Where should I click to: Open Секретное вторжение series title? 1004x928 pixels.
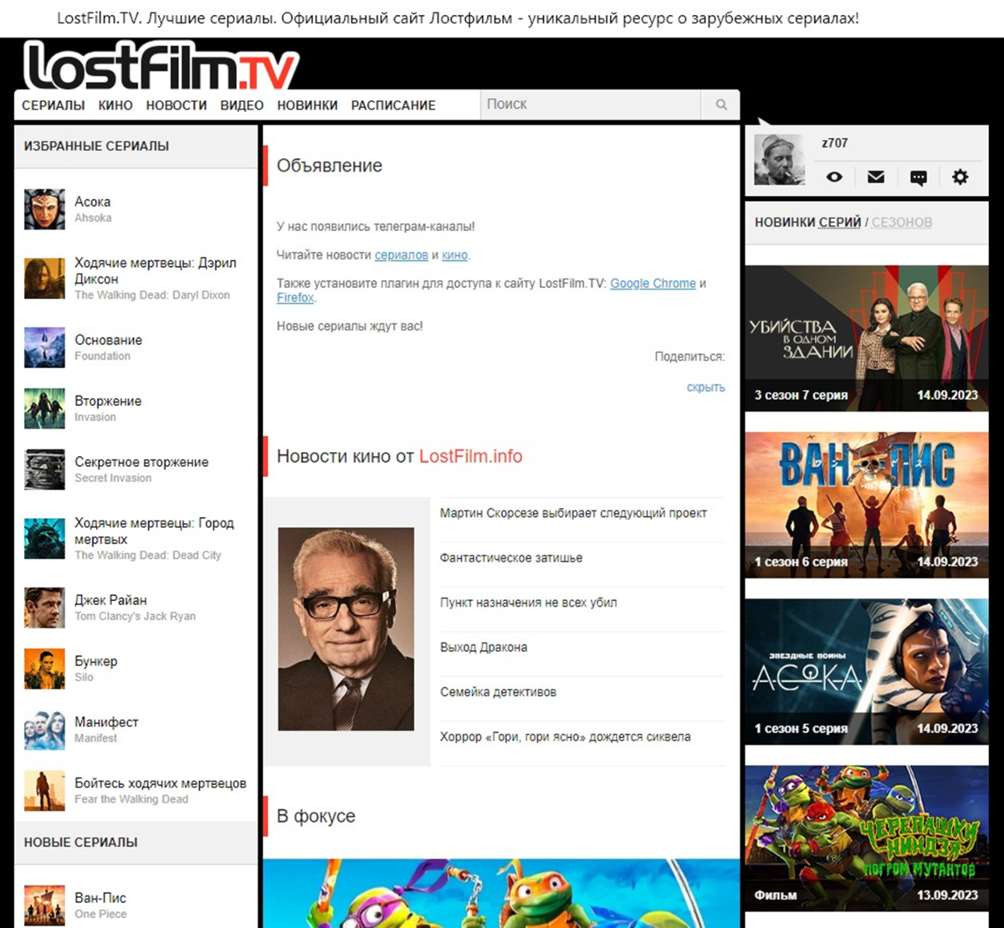pyautogui.click(x=141, y=462)
